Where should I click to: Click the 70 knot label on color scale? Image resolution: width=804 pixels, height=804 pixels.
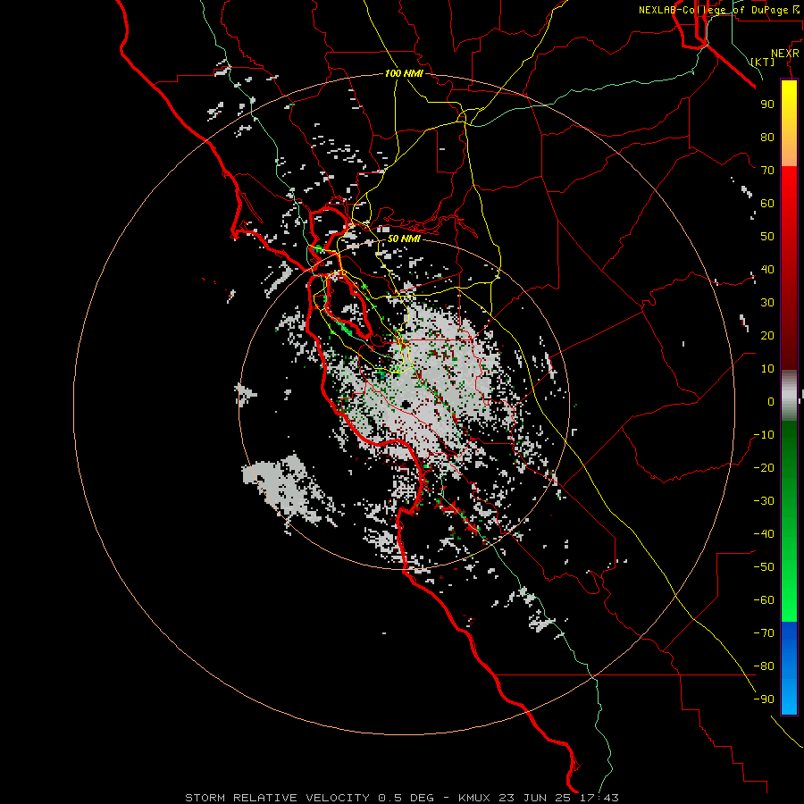(x=767, y=171)
